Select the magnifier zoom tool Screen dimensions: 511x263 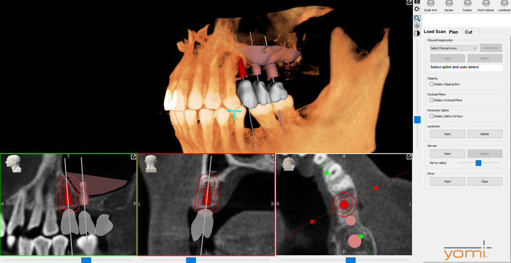coord(417,18)
